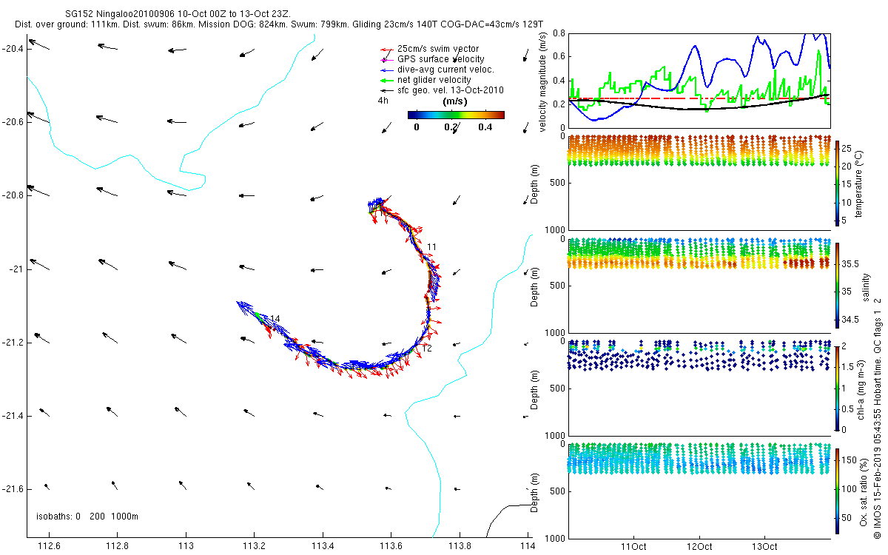
Task: Click the '12Oct' time axis tick
Action: 699,547
